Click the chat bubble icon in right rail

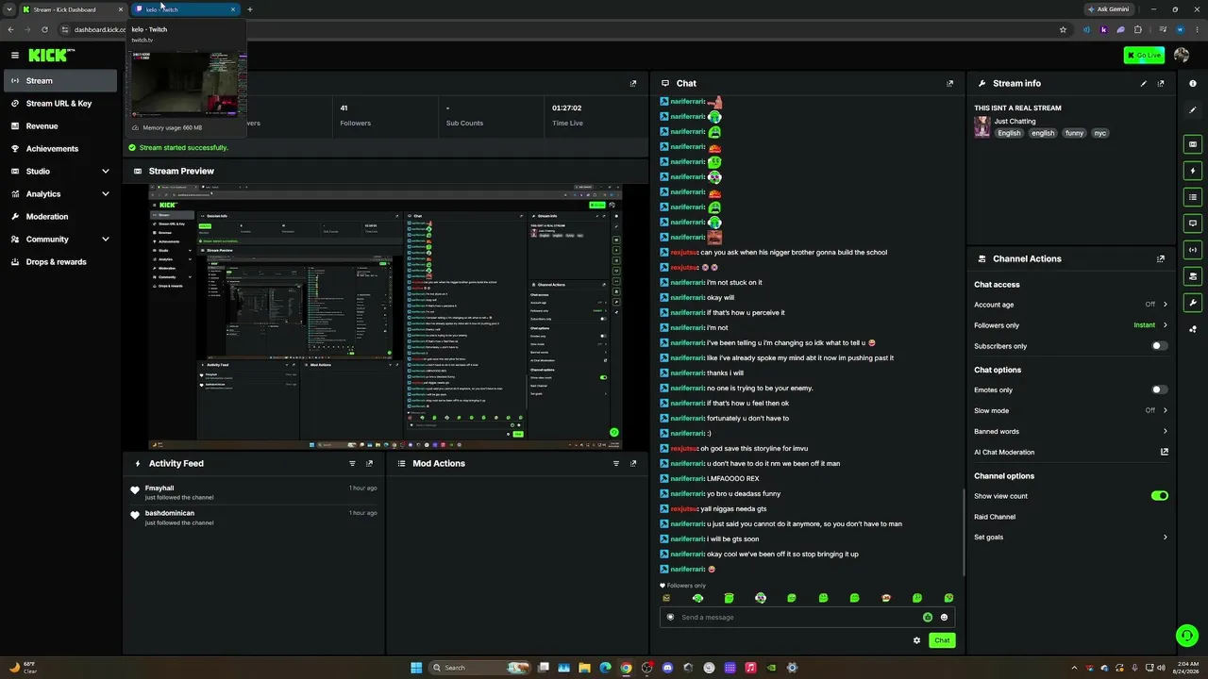click(x=1193, y=224)
